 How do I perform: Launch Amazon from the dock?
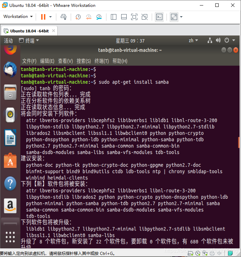click(10, 206)
